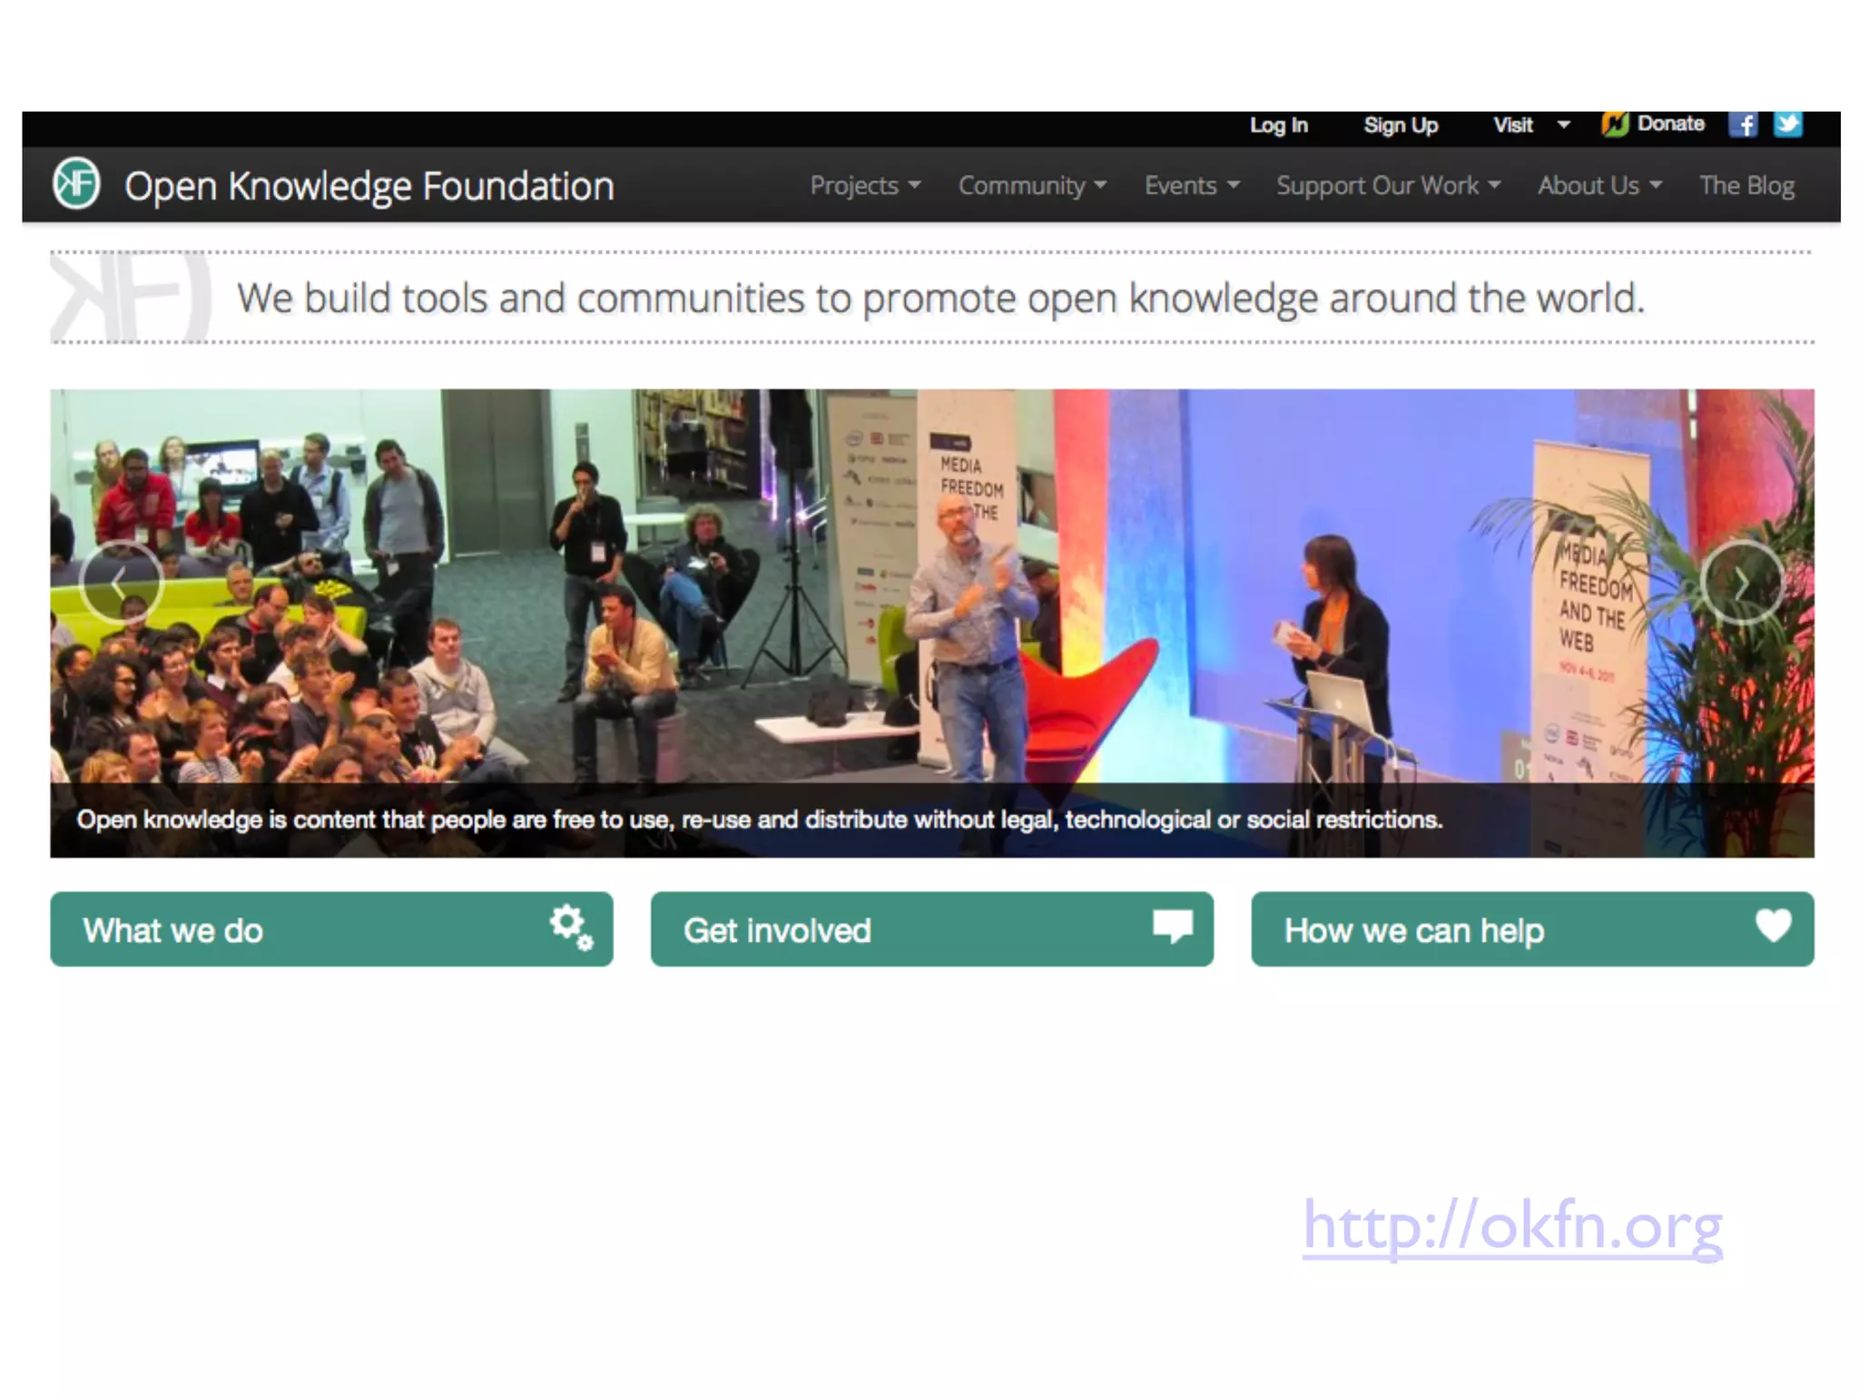
Task: Click heart icon on How we can help
Action: [1773, 926]
